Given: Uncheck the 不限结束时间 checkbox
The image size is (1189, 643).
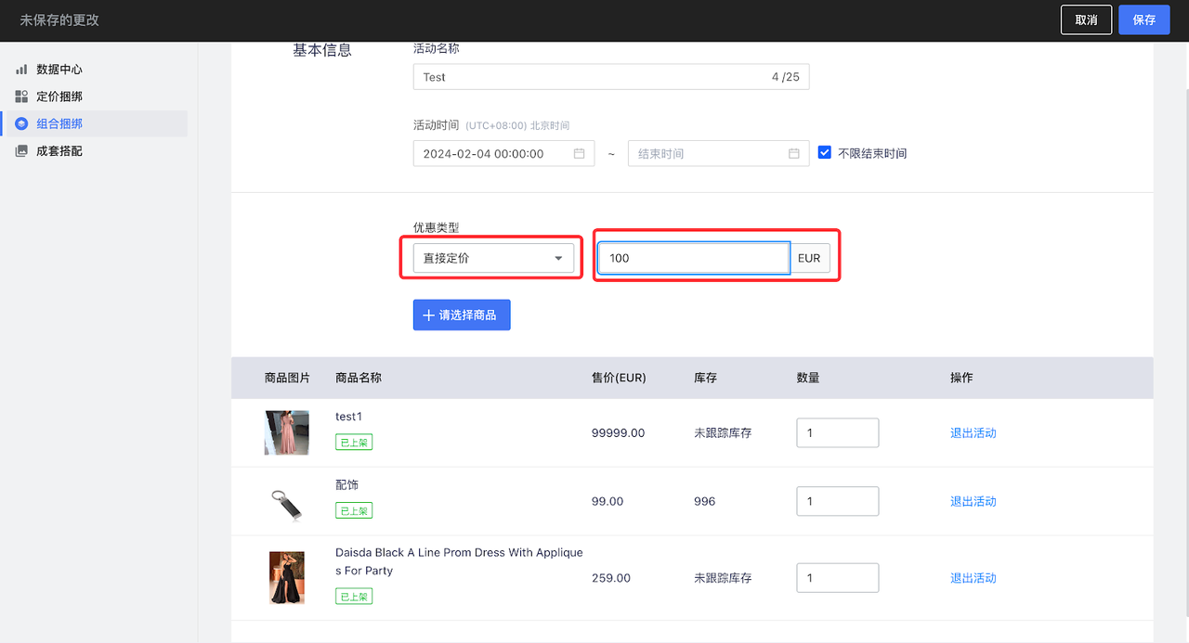Looking at the screenshot, I should point(825,151).
